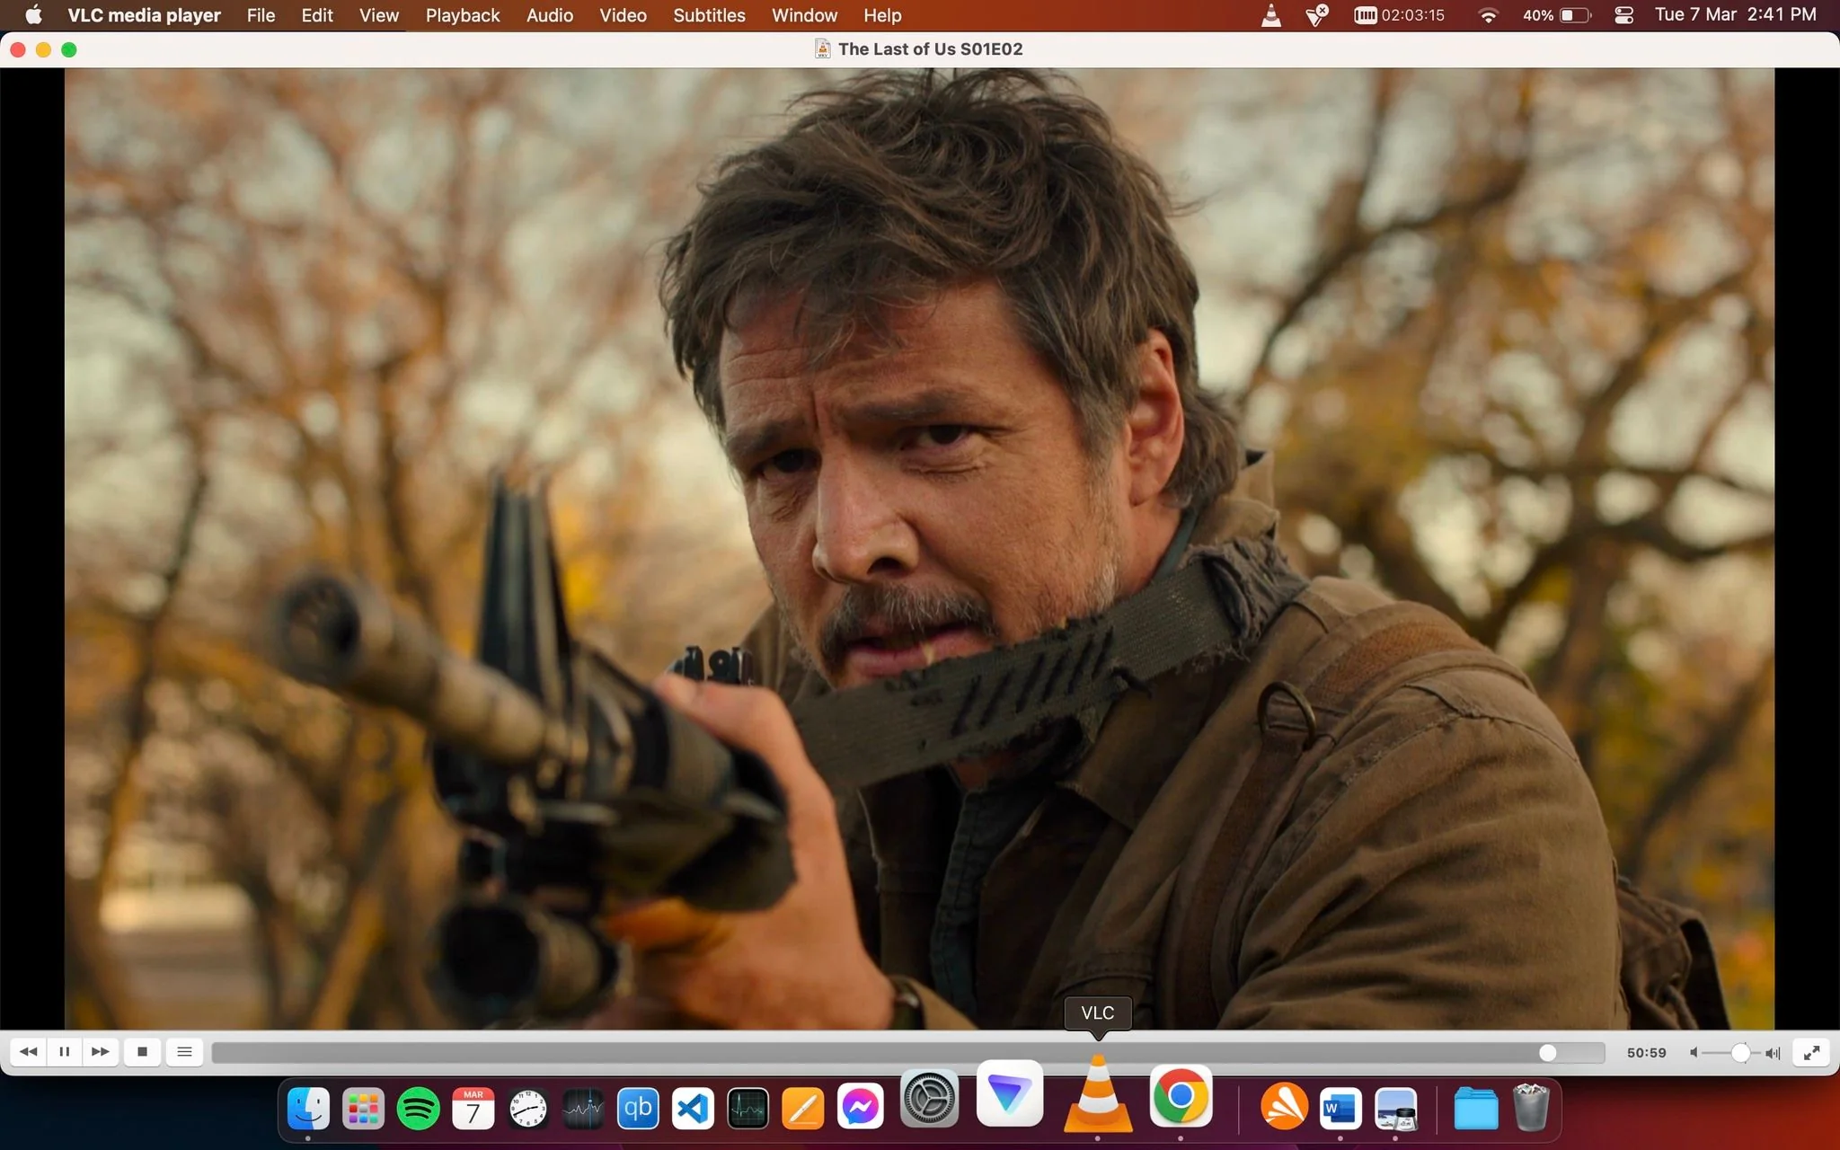Viewport: 1840px width, 1150px height.
Task: Toggle fullscreen mode button
Action: pyautogui.click(x=1811, y=1052)
